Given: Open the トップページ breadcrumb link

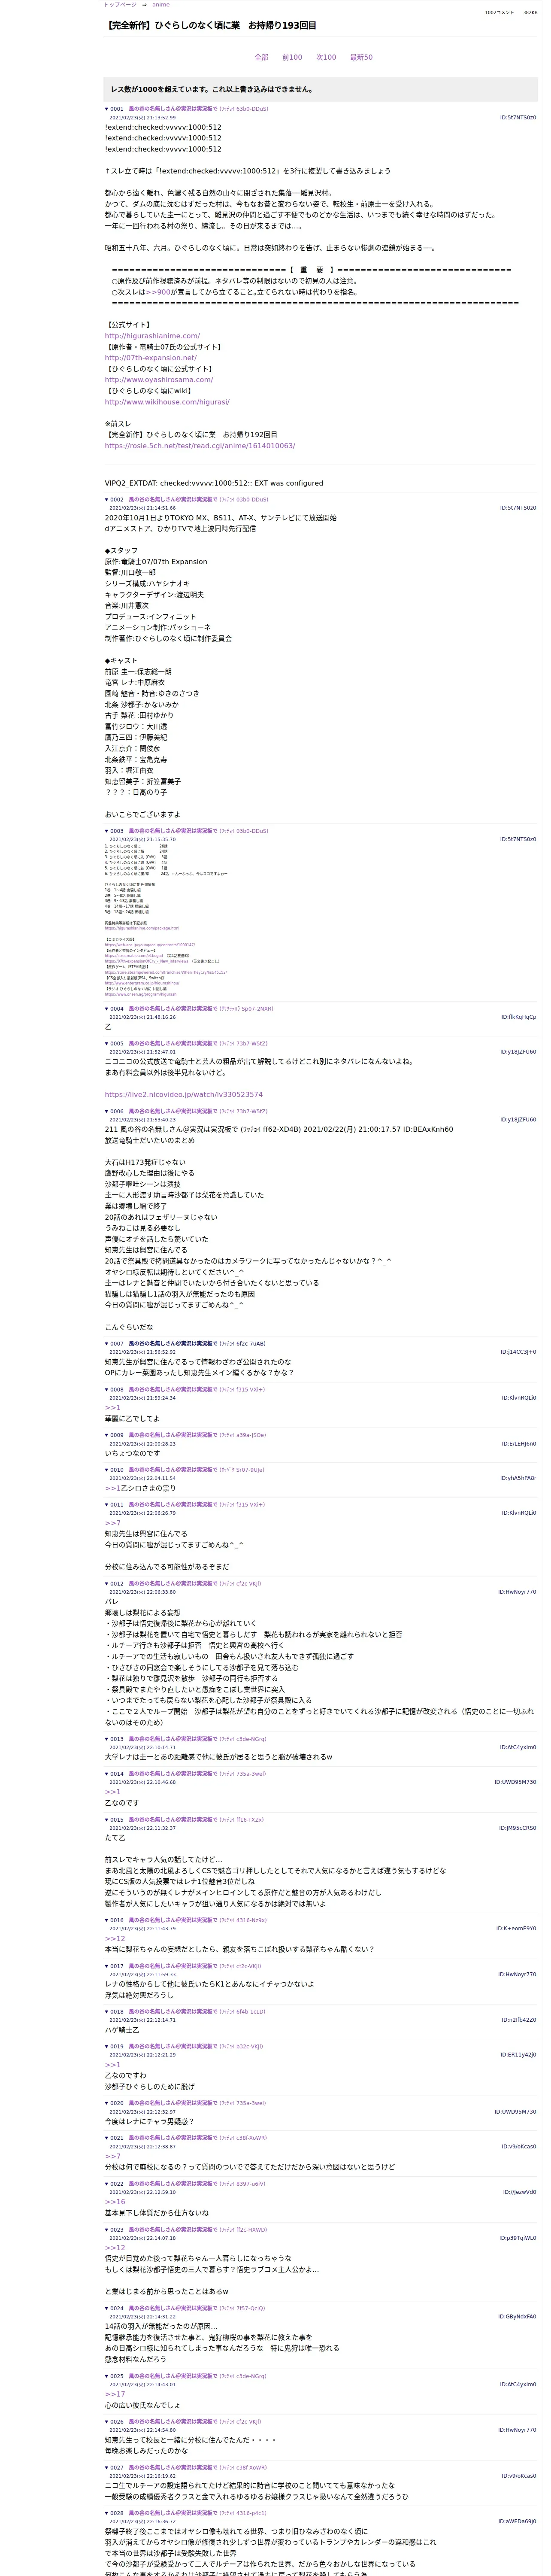Looking at the screenshot, I should coord(120,5).
